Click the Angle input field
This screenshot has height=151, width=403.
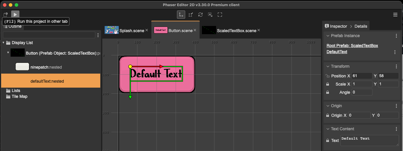362,92
